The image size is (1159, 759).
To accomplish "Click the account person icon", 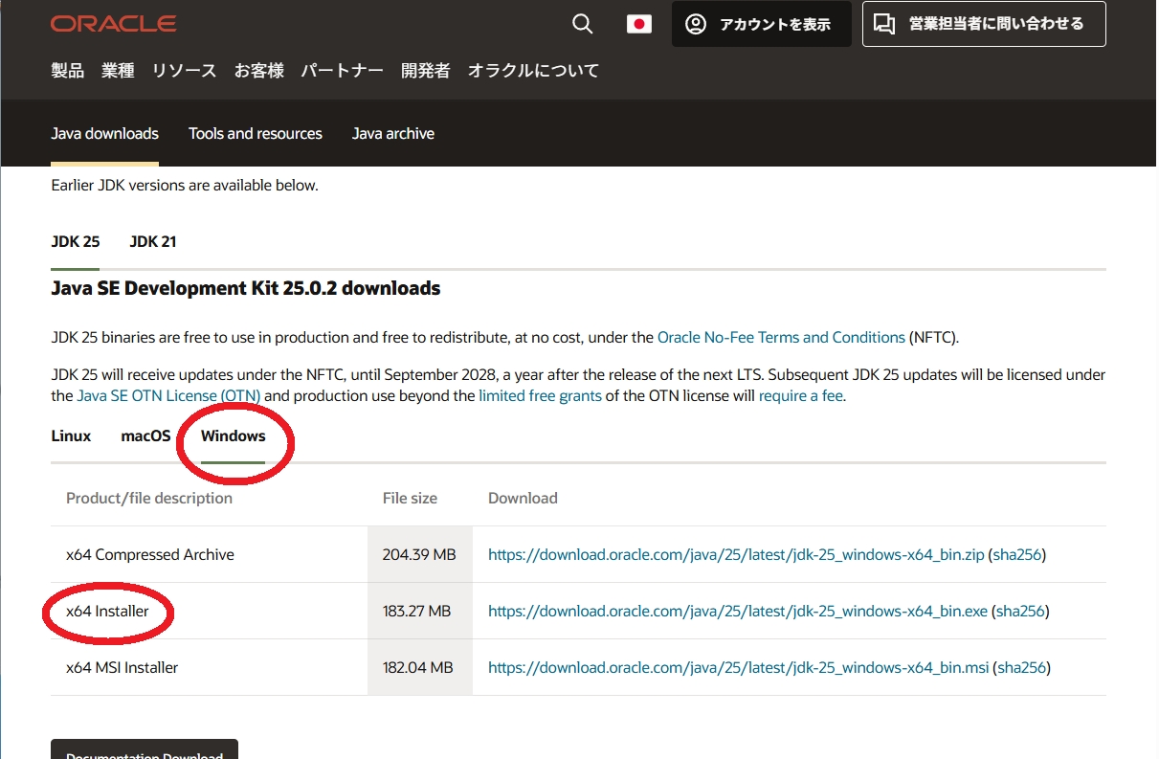I will pos(698,23).
